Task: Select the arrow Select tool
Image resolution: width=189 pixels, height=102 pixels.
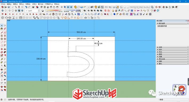Action: point(2,25)
